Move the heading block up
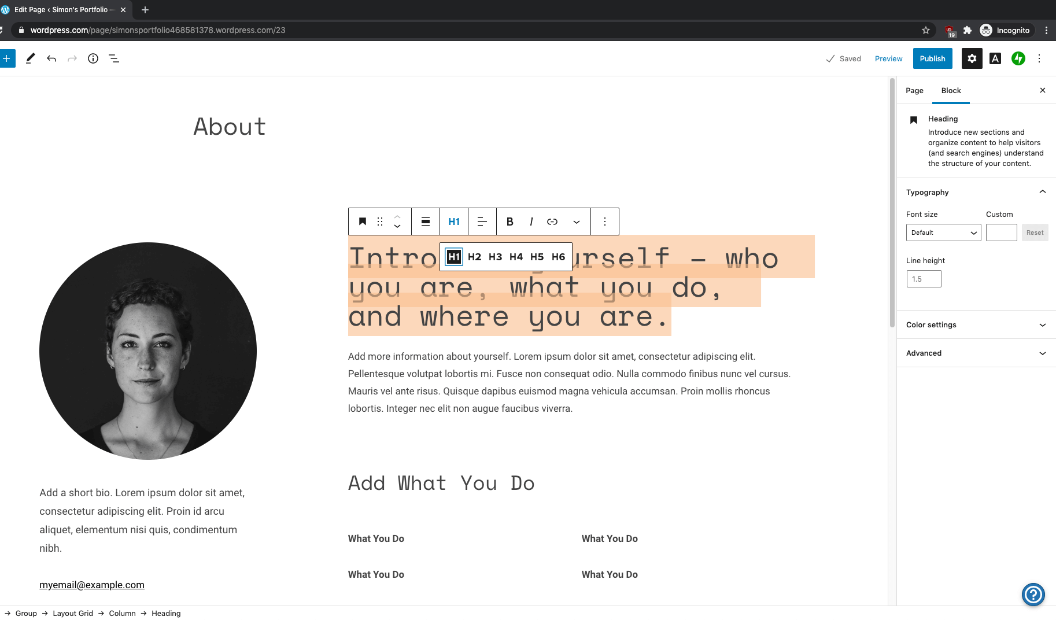This screenshot has height=620, width=1056. 397,216
